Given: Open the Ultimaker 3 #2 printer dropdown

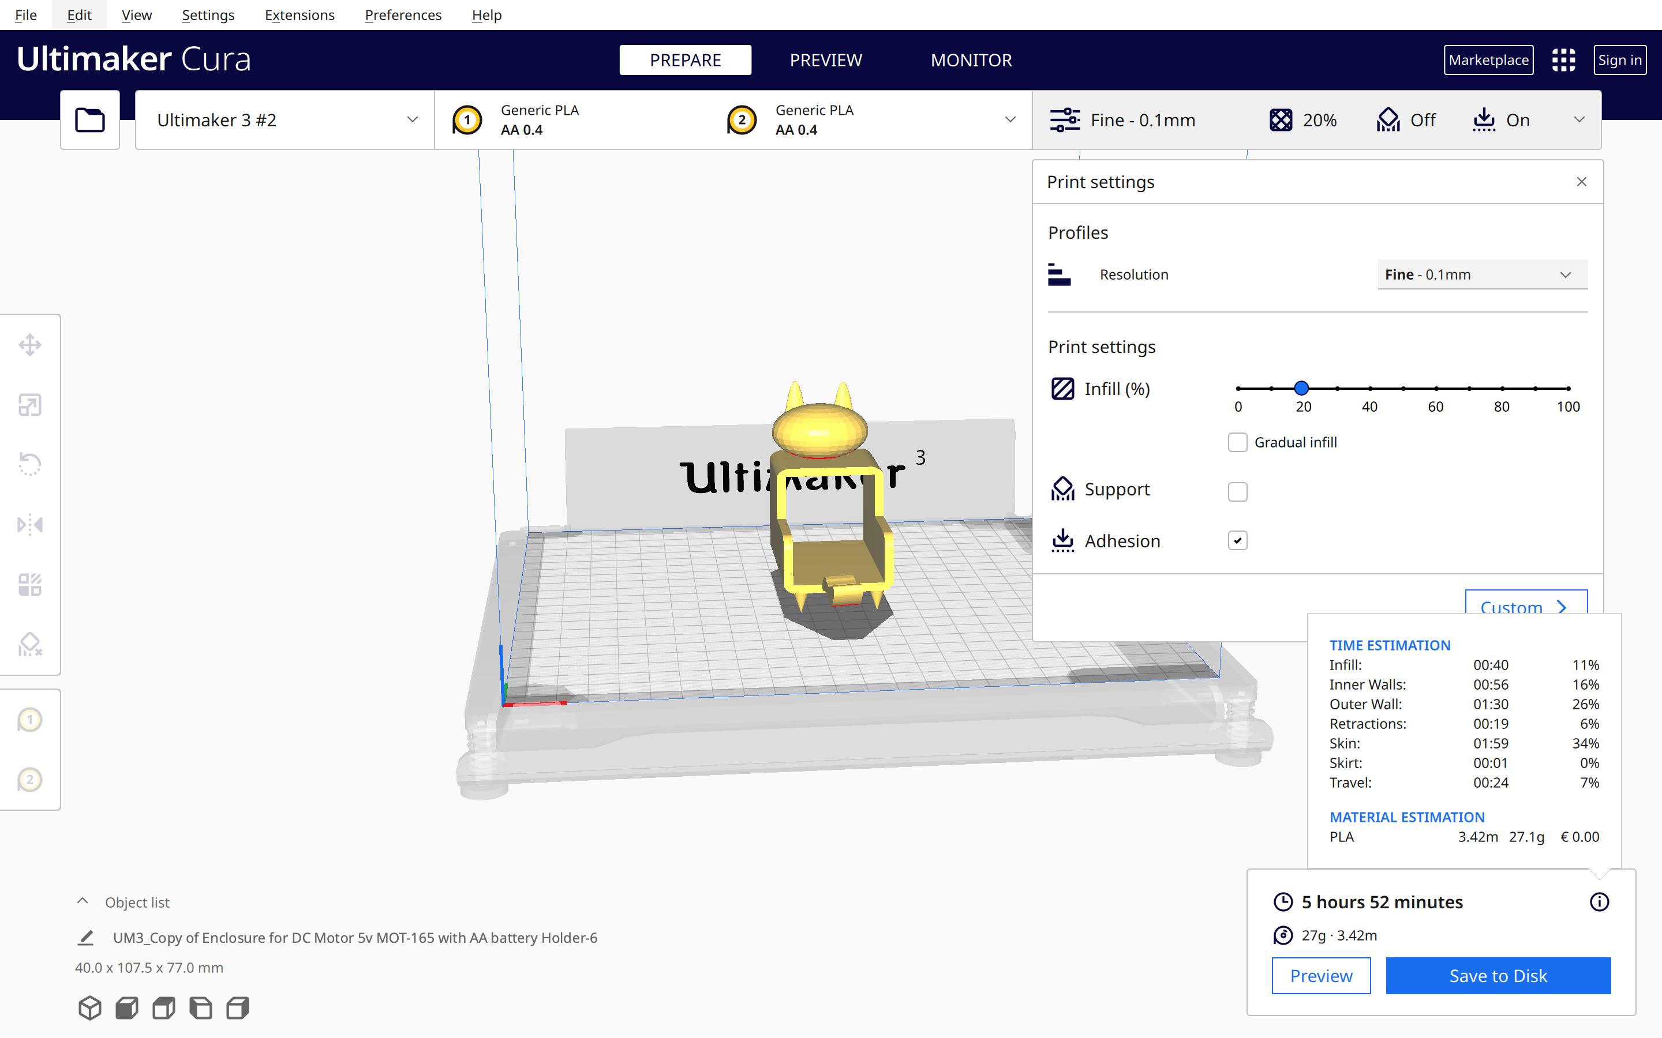Looking at the screenshot, I should coord(285,120).
